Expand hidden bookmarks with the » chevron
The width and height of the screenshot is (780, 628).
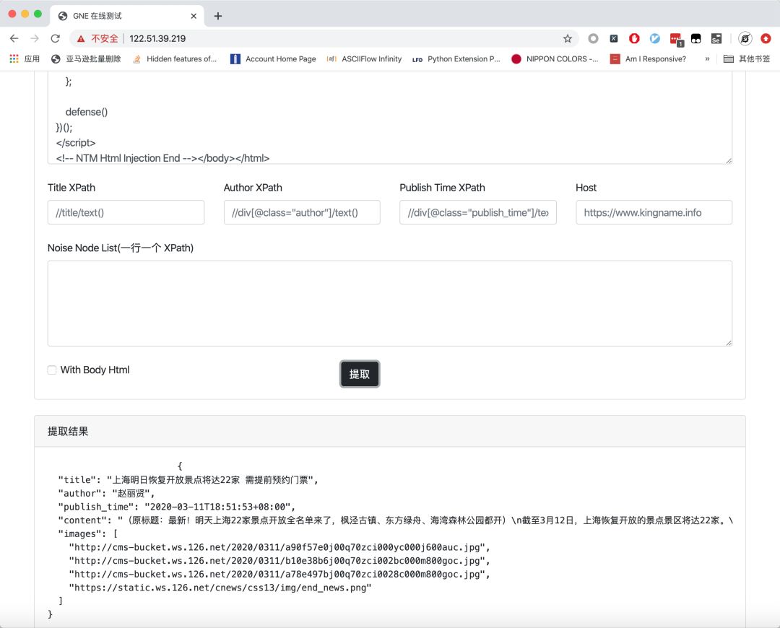pos(707,58)
